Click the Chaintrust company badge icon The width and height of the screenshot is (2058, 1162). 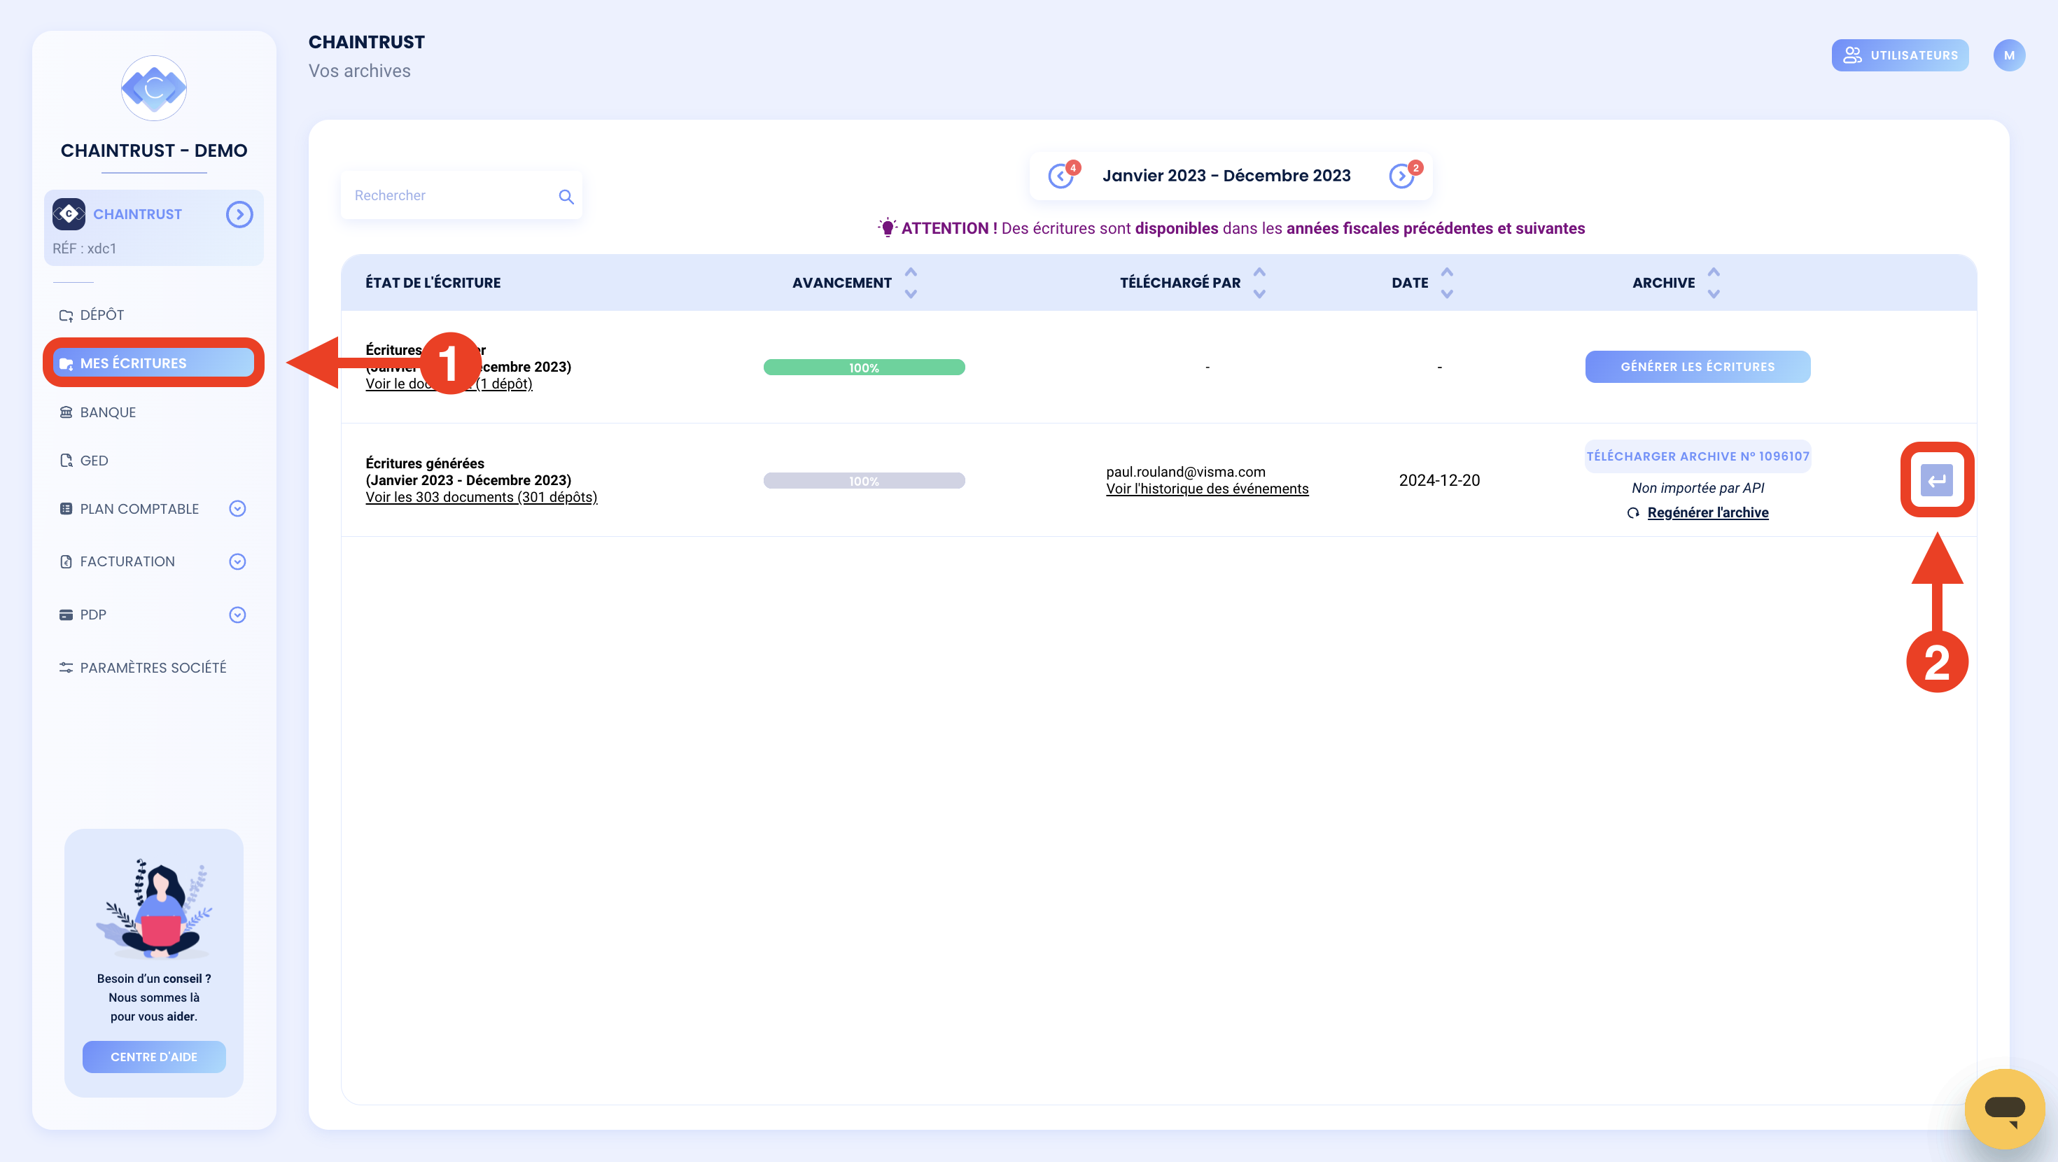point(69,214)
